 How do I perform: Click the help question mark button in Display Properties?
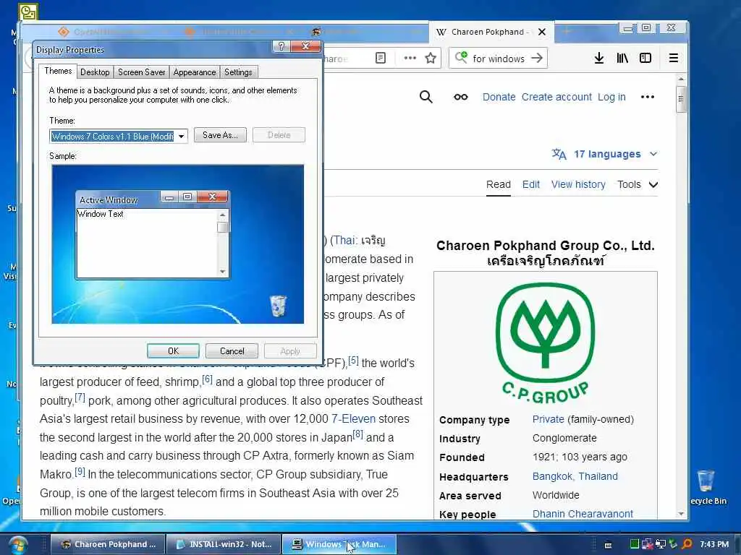click(x=281, y=46)
